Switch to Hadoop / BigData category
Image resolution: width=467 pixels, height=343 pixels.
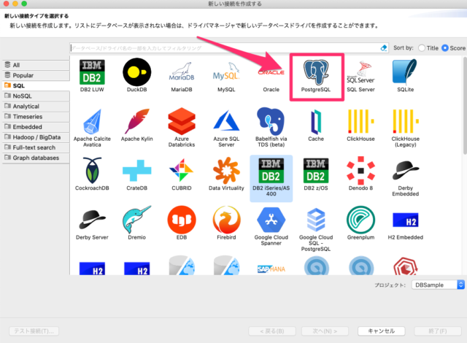pyautogui.click(x=36, y=137)
